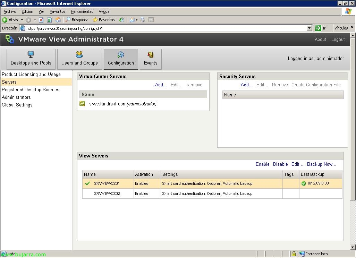The height and width of the screenshot is (258, 356).
Task: Open Global Settings in the sidebar
Action: pyautogui.click(x=17, y=105)
